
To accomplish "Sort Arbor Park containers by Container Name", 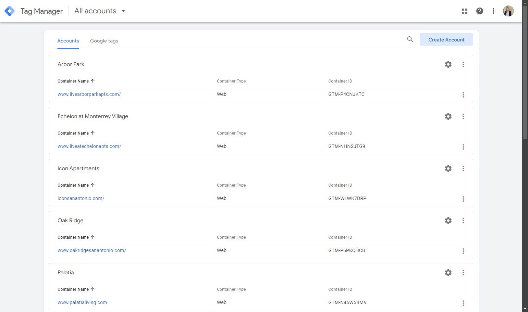I will pyautogui.click(x=76, y=81).
